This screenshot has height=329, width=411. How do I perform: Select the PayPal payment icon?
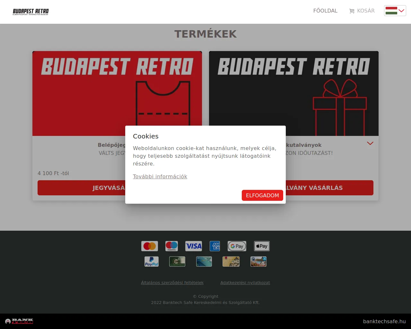pos(151,261)
